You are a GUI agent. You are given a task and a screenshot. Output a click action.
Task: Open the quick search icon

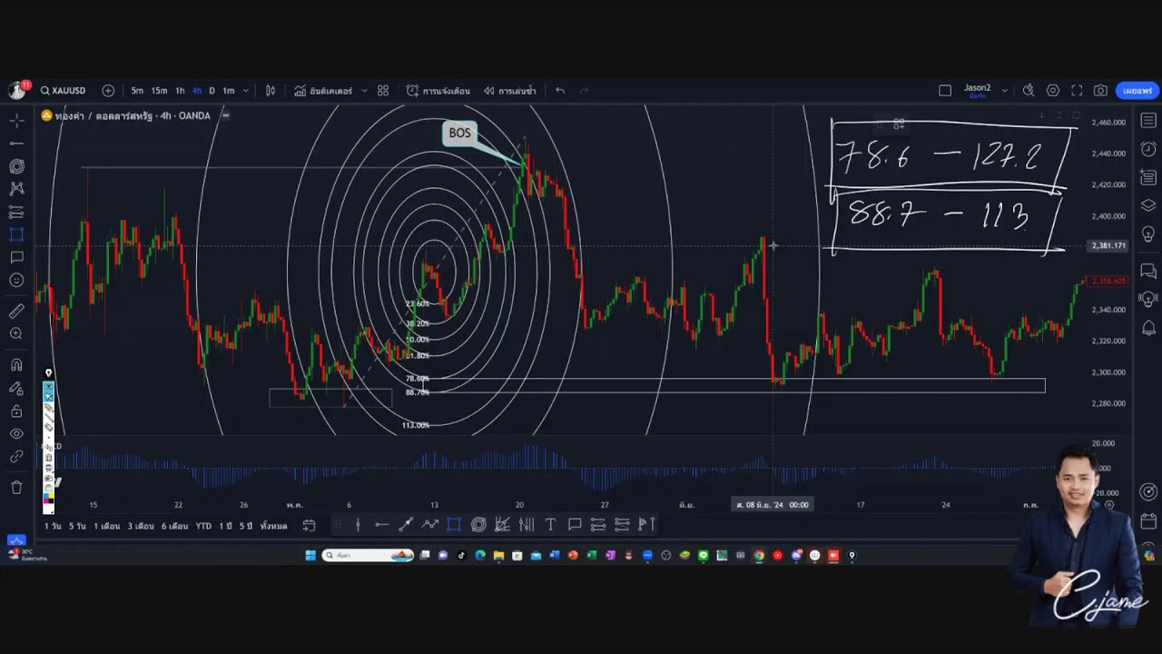point(1029,91)
